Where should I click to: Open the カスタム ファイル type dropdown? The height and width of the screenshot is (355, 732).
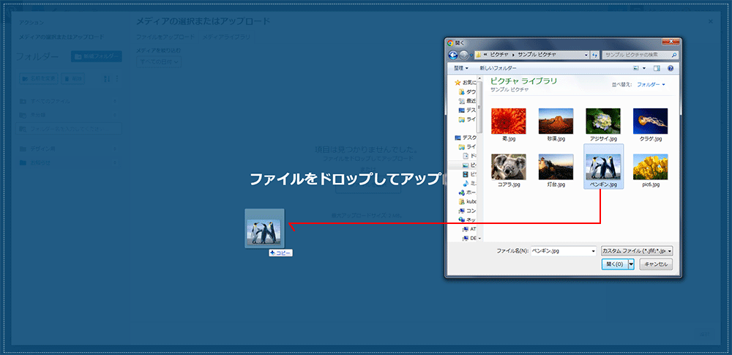(x=637, y=251)
